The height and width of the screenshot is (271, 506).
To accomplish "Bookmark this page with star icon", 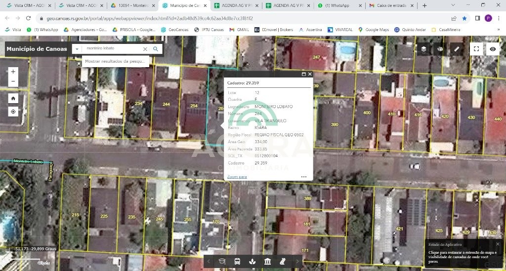I will pyautogui.click(x=464, y=18).
